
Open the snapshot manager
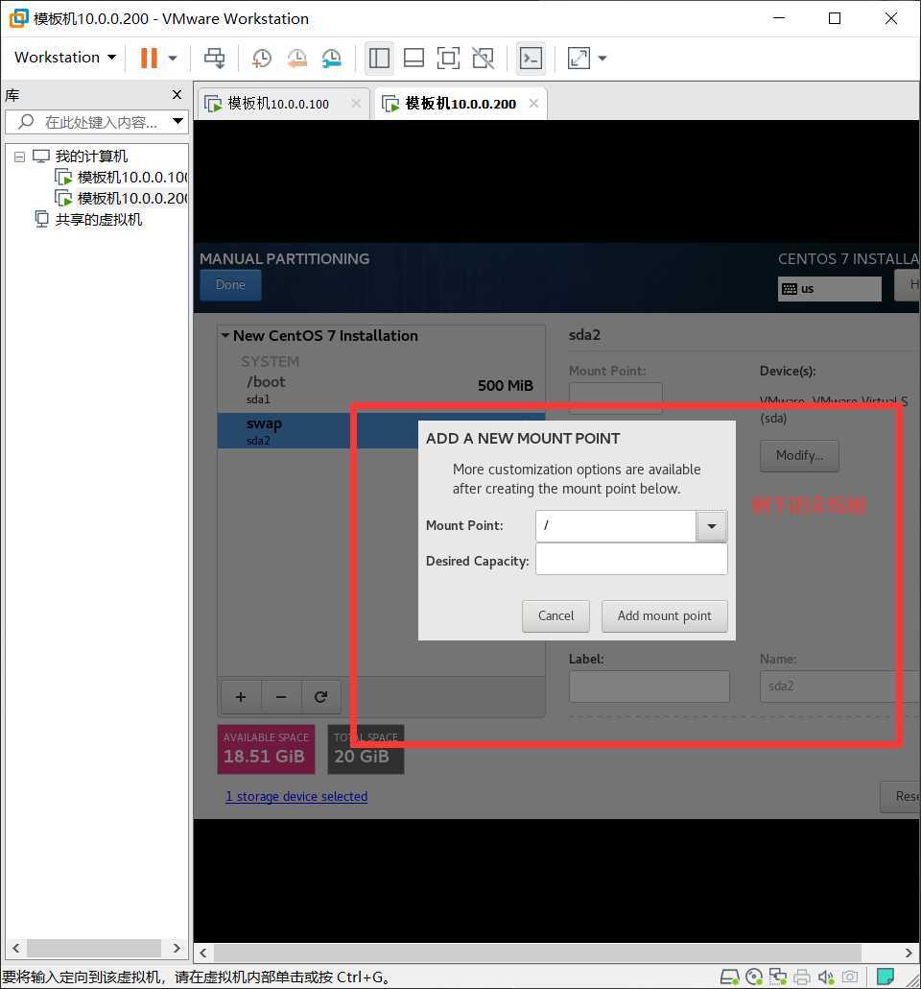coord(332,58)
